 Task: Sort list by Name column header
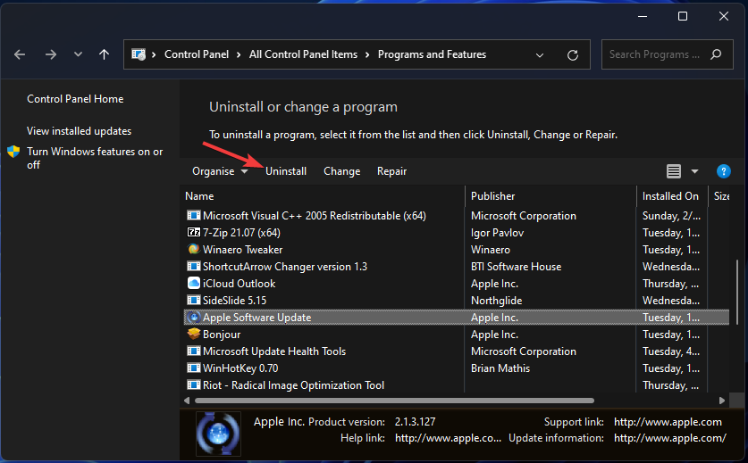click(199, 195)
